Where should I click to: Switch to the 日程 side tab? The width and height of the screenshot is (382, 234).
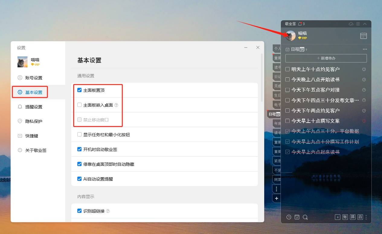(x=274, y=114)
